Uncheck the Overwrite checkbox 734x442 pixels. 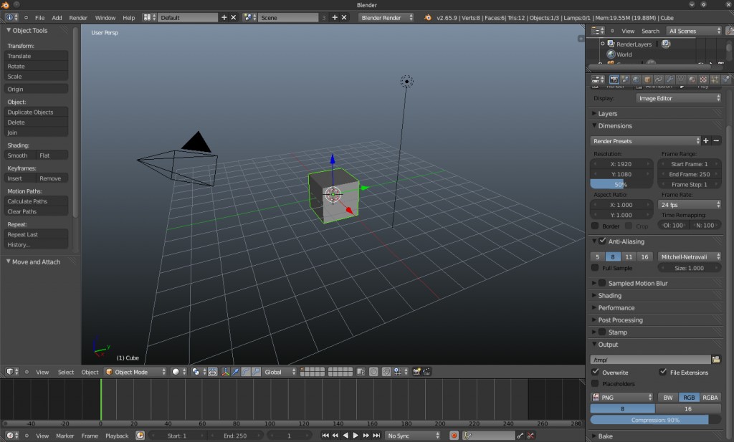(595, 373)
